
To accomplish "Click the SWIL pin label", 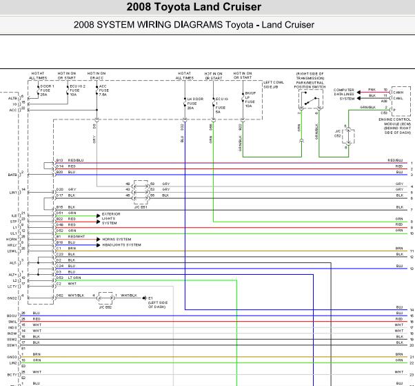I will tap(12, 322).
